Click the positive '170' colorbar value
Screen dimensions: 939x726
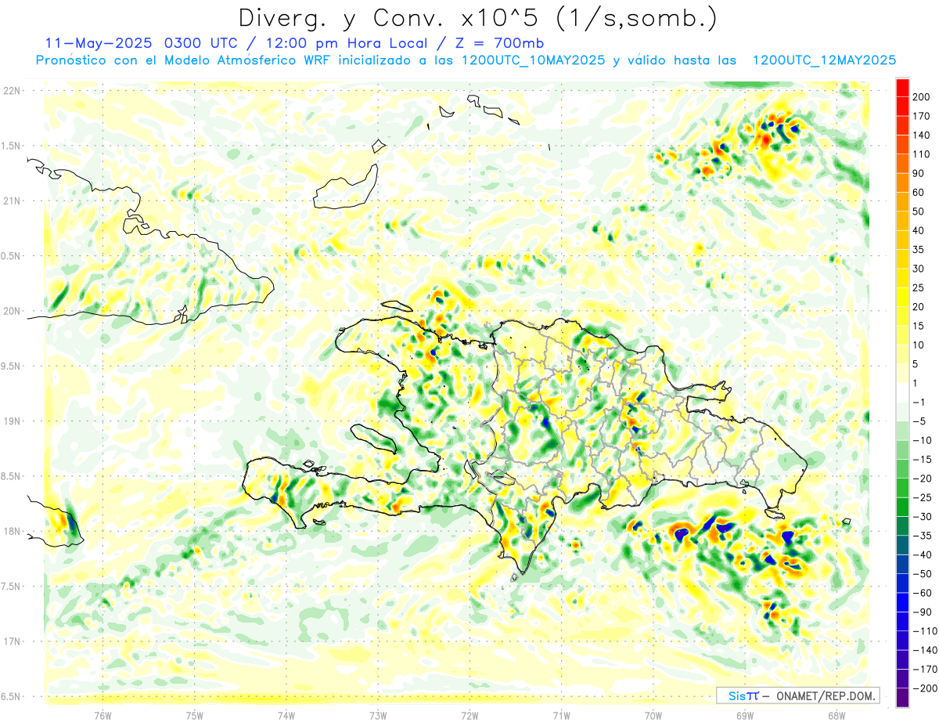coord(922,116)
